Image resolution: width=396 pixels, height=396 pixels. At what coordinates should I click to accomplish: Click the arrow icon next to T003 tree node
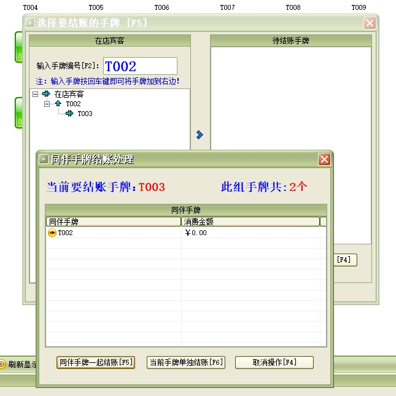coord(69,114)
